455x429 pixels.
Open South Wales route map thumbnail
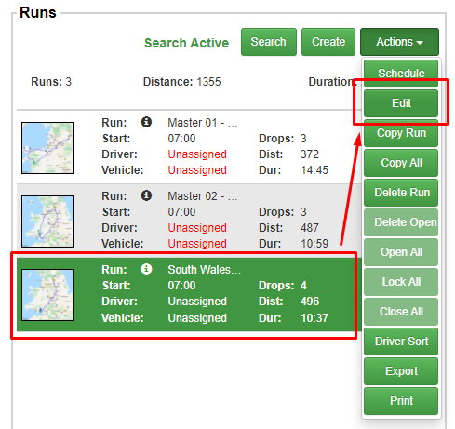coord(47,295)
